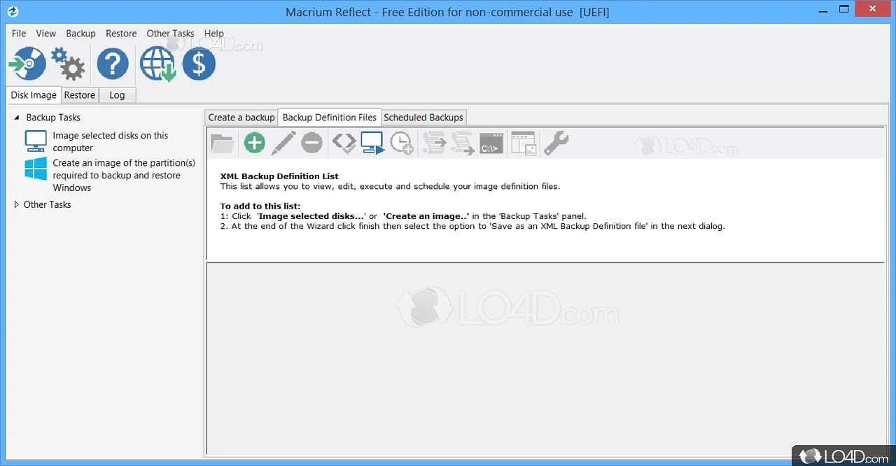
Task: Open the Other Tasks menu
Action: [171, 33]
